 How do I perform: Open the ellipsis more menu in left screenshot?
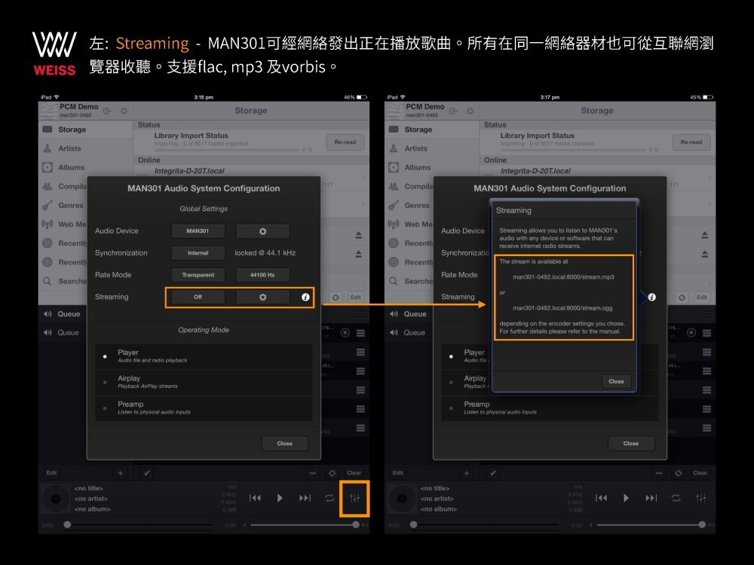click(x=313, y=473)
